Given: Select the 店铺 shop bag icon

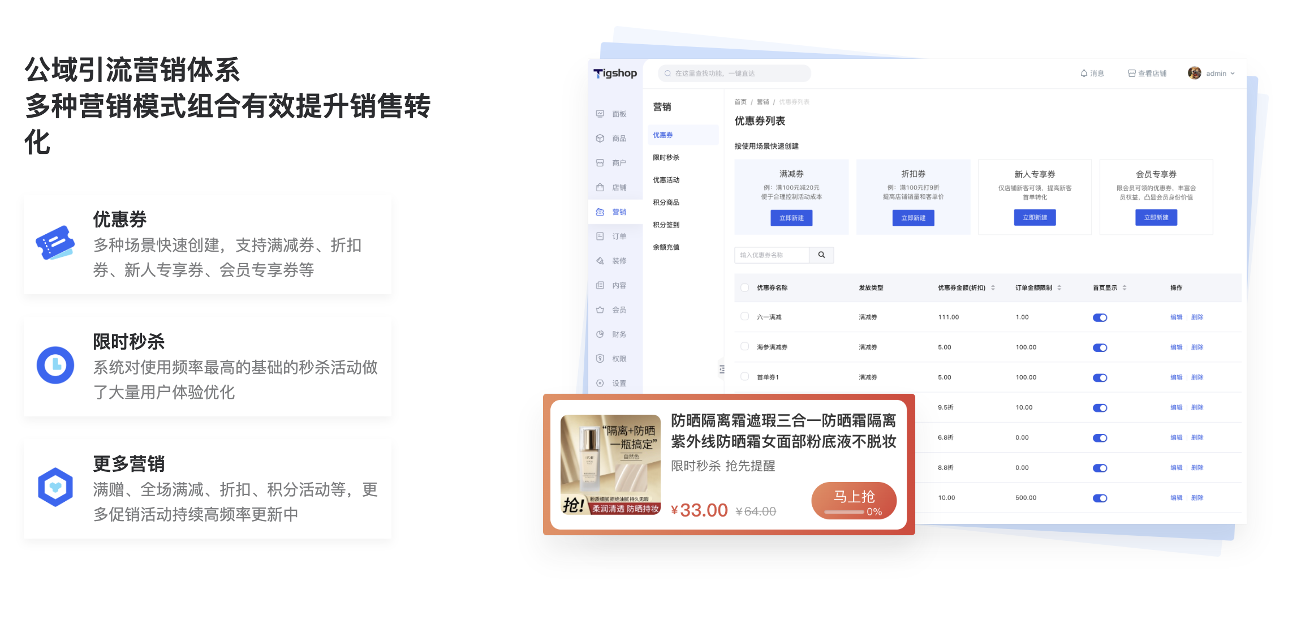Looking at the screenshot, I should click(600, 187).
